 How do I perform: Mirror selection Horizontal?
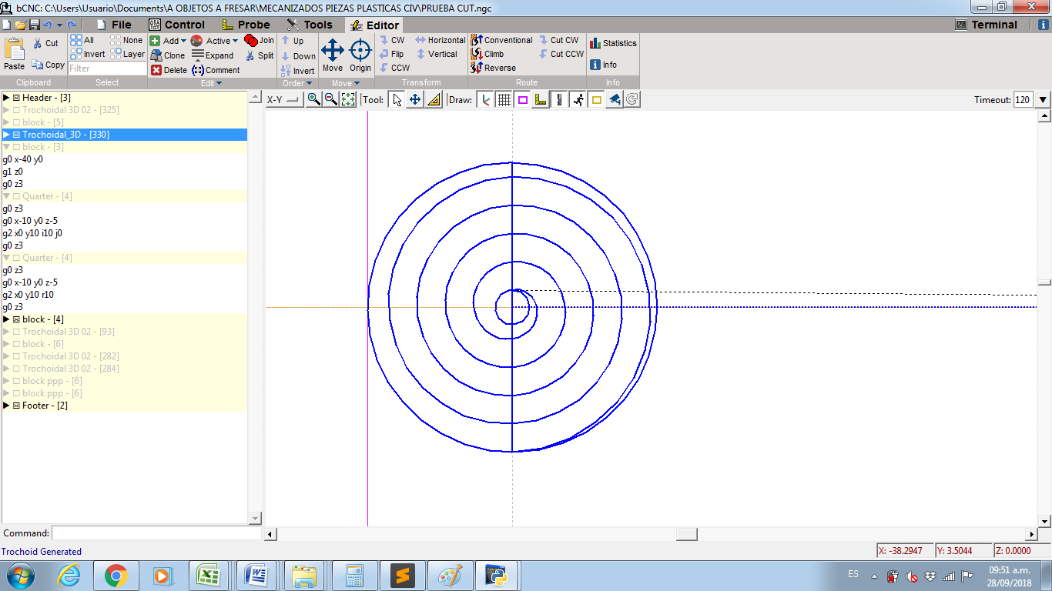pos(440,40)
